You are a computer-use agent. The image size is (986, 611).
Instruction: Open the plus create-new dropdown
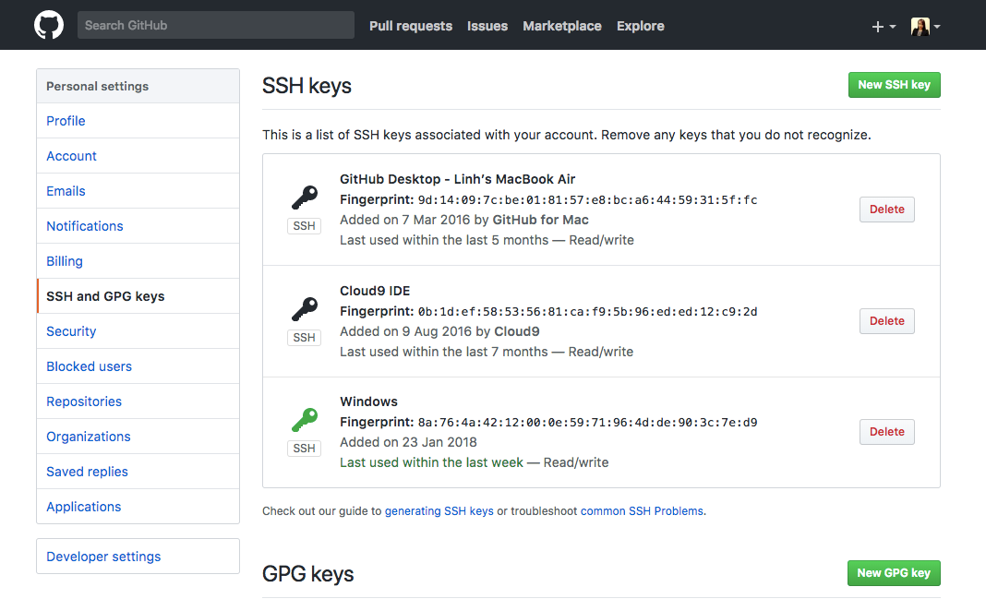pyautogui.click(x=884, y=27)
